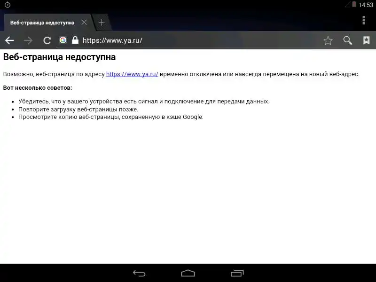Viewport: 376px width, 282px height.
Task: Open the bookmarks list icon
Action: tap(366, 40)
